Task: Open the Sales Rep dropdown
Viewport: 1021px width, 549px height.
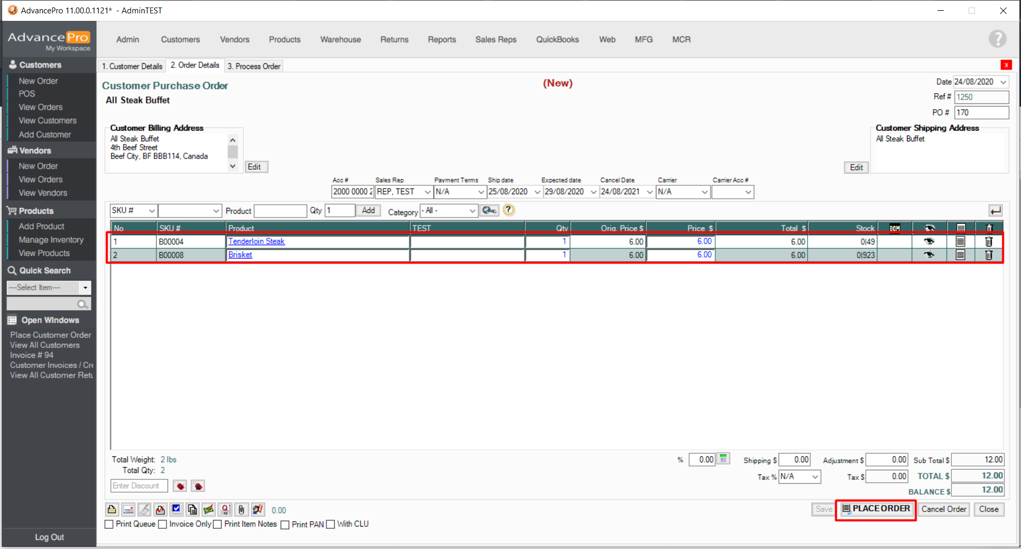Action: pyautogui.click(x=427, y=192)
